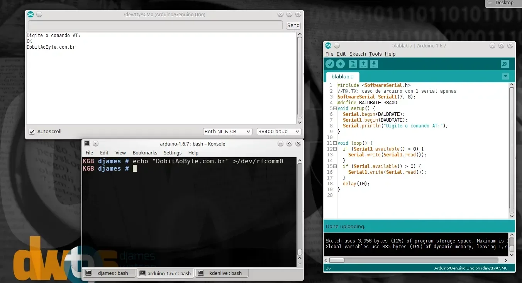Click the 'Done uploading.' status message

345,227
